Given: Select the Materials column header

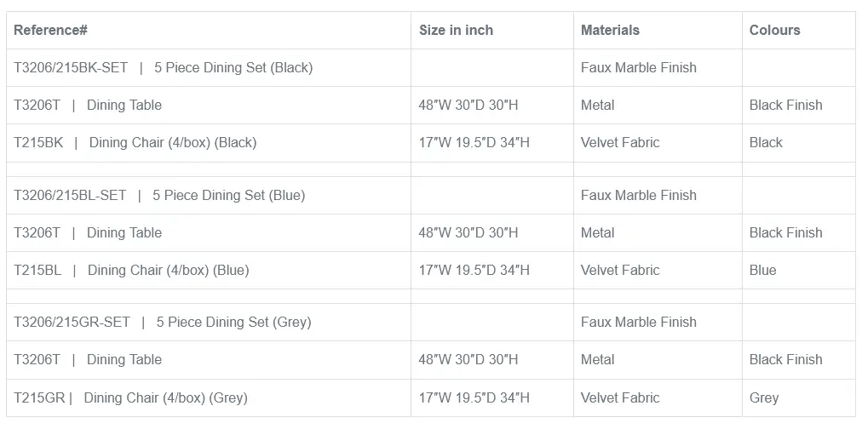Looking at the screenshot, I should coord(610,31).
